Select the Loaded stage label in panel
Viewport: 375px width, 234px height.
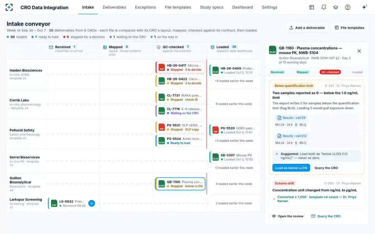pyautogui.click(x=357, y=72)
